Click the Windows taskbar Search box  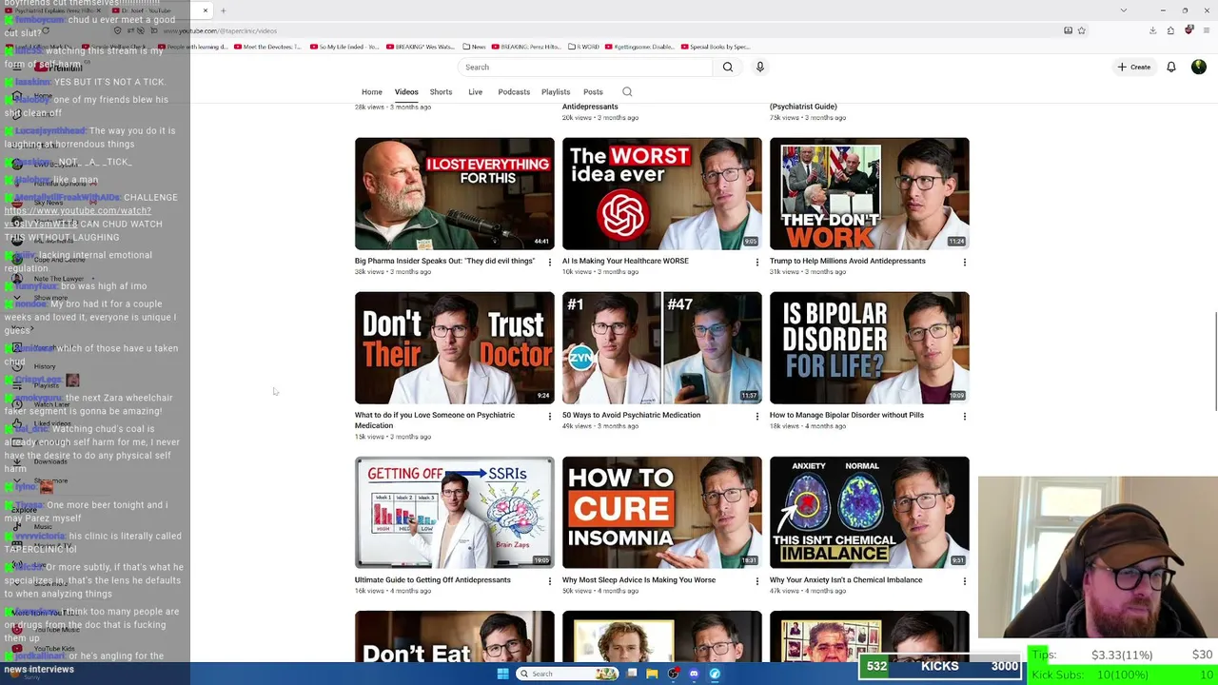[x=568, y=674]
